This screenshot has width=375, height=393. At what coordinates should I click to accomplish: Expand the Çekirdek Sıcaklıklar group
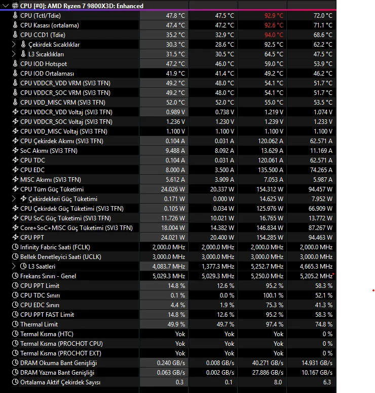pyautogui.click(x=14, y=45)
